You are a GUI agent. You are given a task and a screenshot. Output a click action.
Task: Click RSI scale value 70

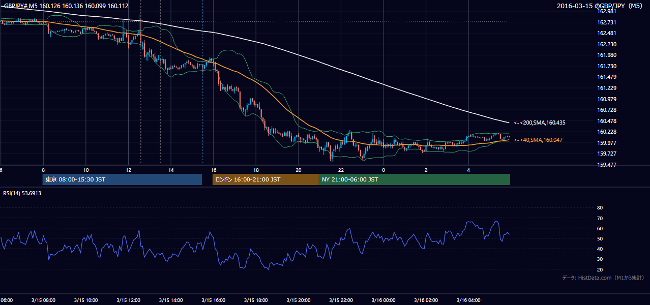[600, 218]
